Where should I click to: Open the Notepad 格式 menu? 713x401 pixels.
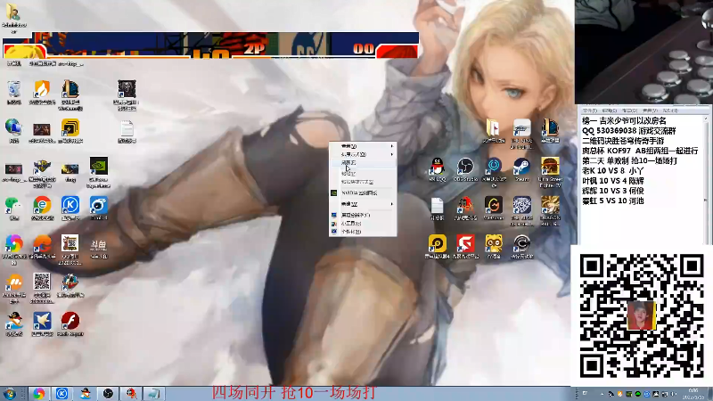coord(630,110)
